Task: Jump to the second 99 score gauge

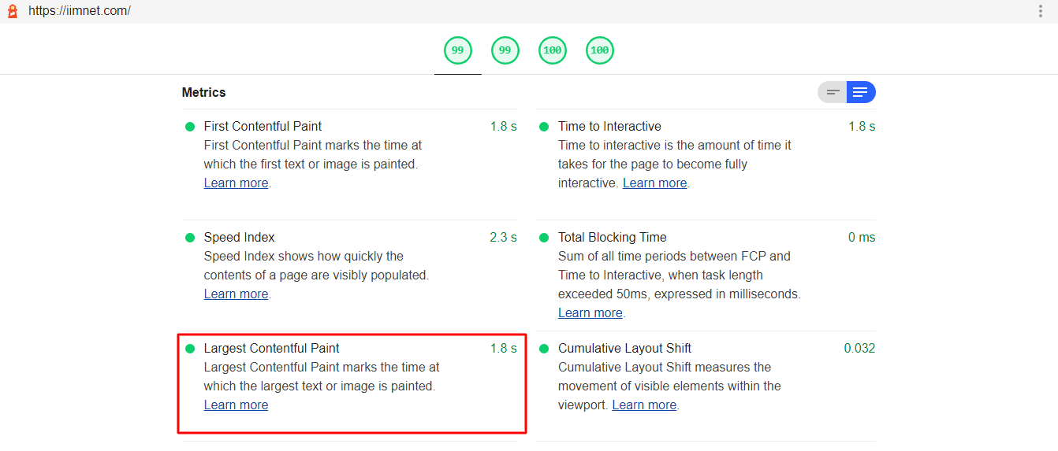Action: coord(505,50)
